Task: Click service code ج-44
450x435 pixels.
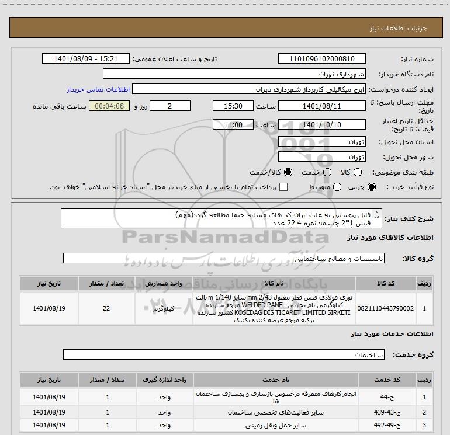Action: pyautogui.click(x=387, y=398)
